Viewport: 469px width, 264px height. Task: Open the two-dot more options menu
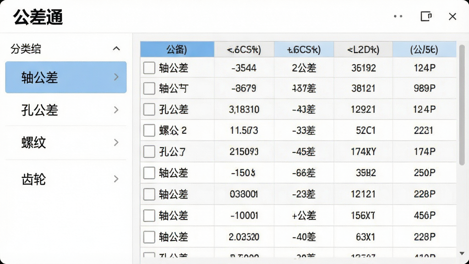tap(398, 16)
